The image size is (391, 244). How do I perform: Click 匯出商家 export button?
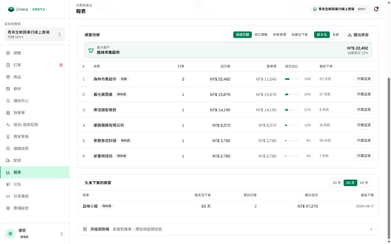(358, 35)
